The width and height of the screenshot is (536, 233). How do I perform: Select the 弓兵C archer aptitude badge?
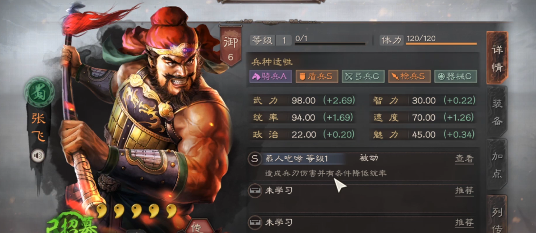click(363, 76)
